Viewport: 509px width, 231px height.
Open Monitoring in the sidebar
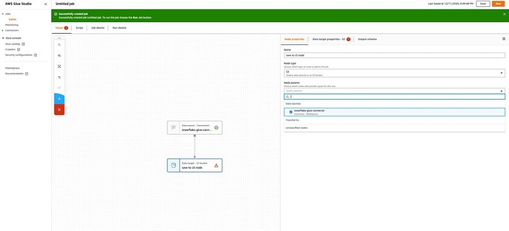pos(11,25)
